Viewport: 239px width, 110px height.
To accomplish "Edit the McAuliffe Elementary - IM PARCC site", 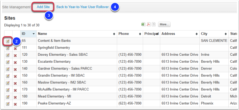I will coord(8,90).
